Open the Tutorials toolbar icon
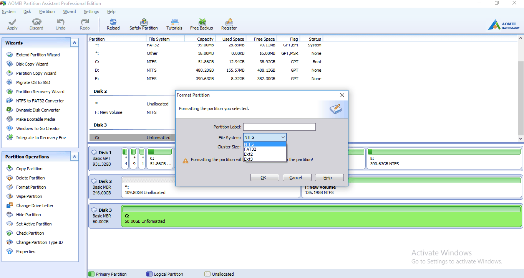This screenshot has height=278, width=524. point(174,24)
